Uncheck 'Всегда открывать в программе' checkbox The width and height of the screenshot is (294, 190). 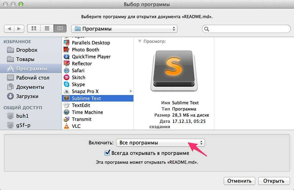(x=107, y=153)
